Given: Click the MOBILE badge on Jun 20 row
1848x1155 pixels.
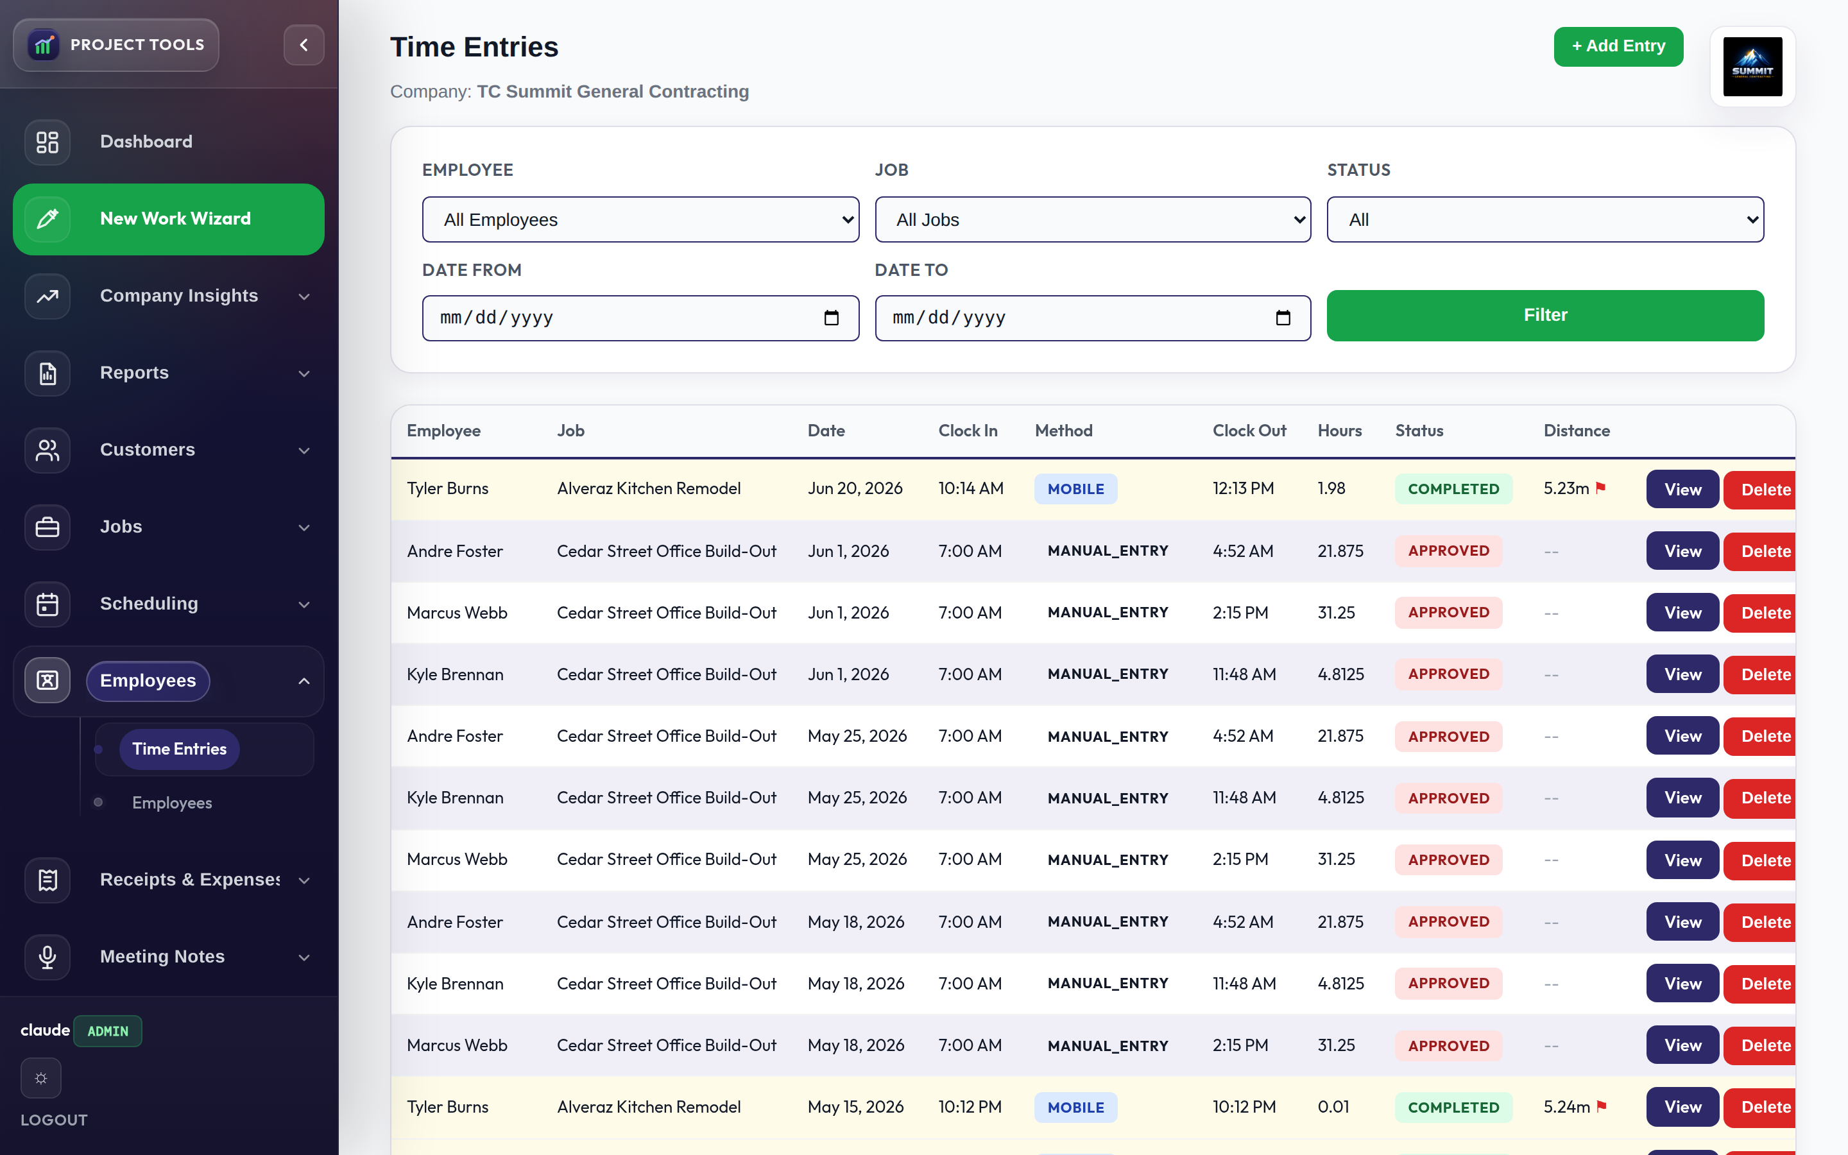Looking at the screenshot, I should click(1075, 489).
